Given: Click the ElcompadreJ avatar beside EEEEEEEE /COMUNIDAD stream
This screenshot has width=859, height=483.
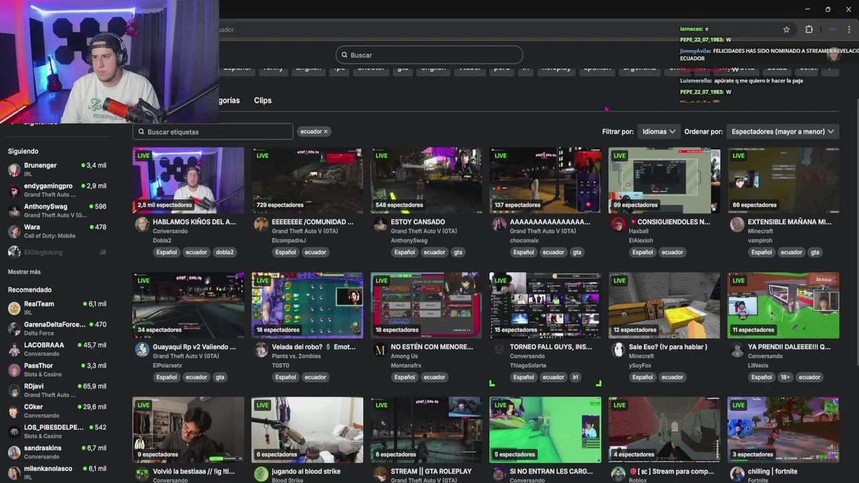Looking at the screenshot, I should 261,224.
